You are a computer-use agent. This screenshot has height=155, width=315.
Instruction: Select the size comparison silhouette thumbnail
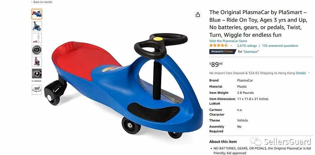point(37,38)
